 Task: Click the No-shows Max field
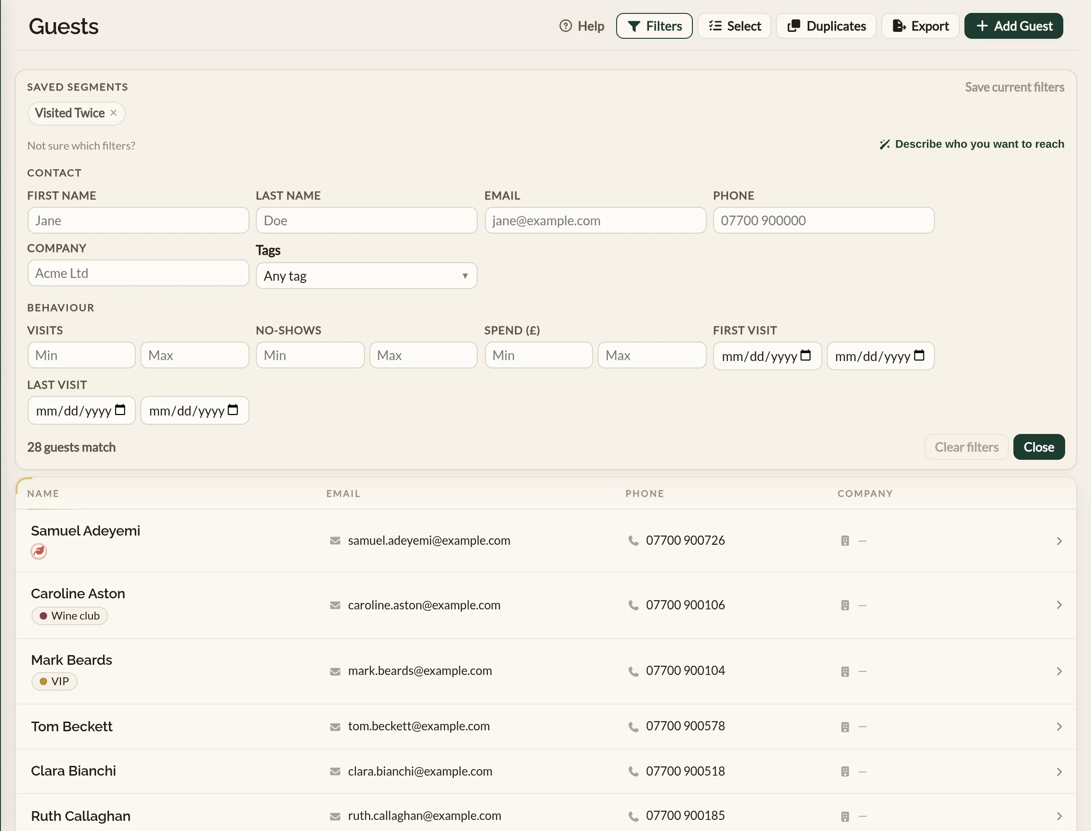pyautogui.click(x=423, y=355)
